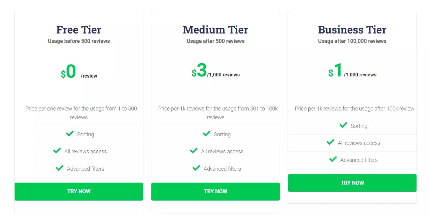Select the Sorting checkmark in Medium Tier
The height and width of the screenshot is (217, 429).
[206, 133]
